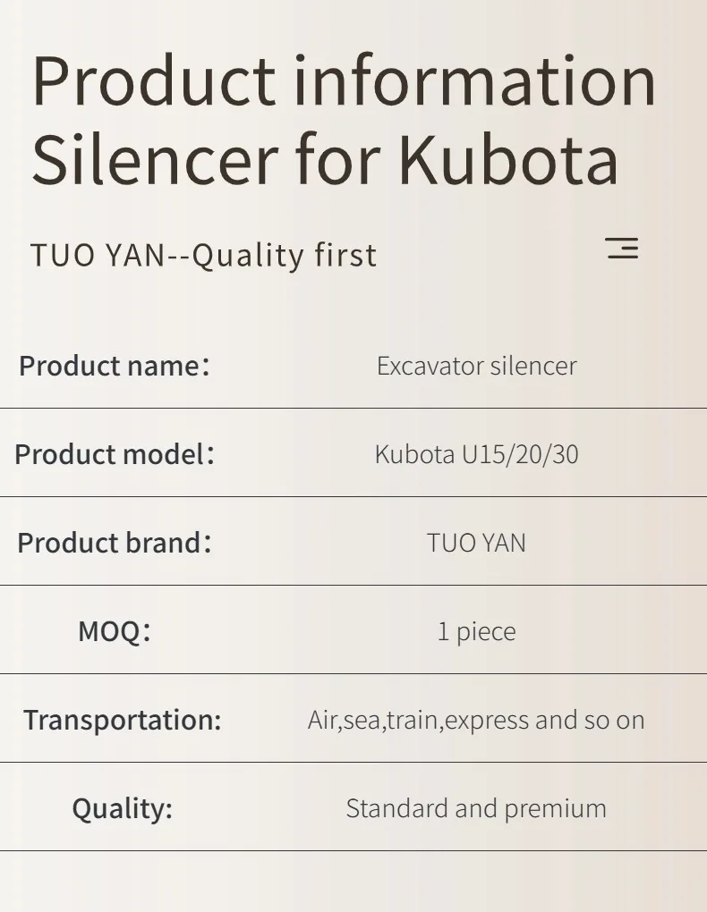Click the 'Product model:' label
The height and width of the screenshot is (912, 707).
(115, 454)
